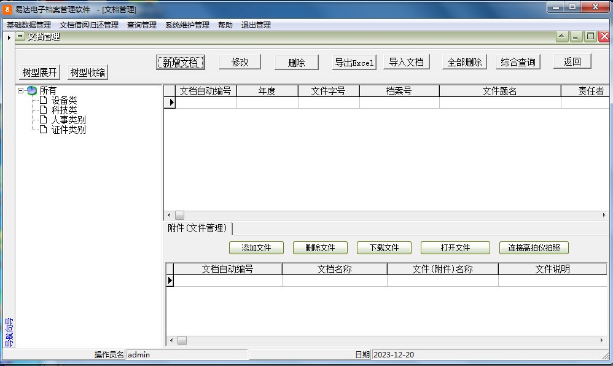This screenshot has height=366, width=613.
Task: Collapse the 所有 tree root node
Action: 21,91
